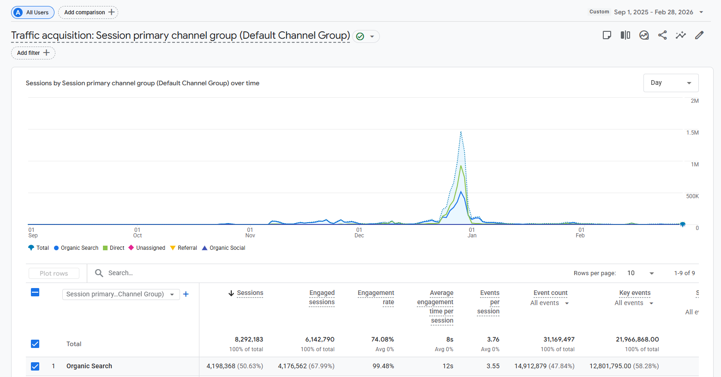Screen dimensions: 721x377
Task: Toggle the select-all rows header checkbox
Action: 35,292
